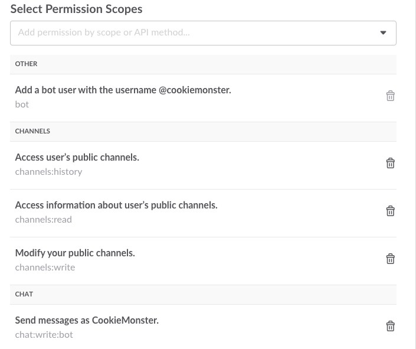Remove the channels:write permission

390,259
